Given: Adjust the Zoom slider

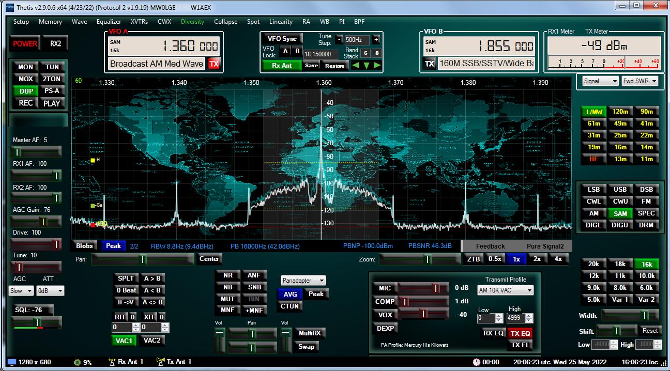Looking at the screenshot, I should click(427, 259).
